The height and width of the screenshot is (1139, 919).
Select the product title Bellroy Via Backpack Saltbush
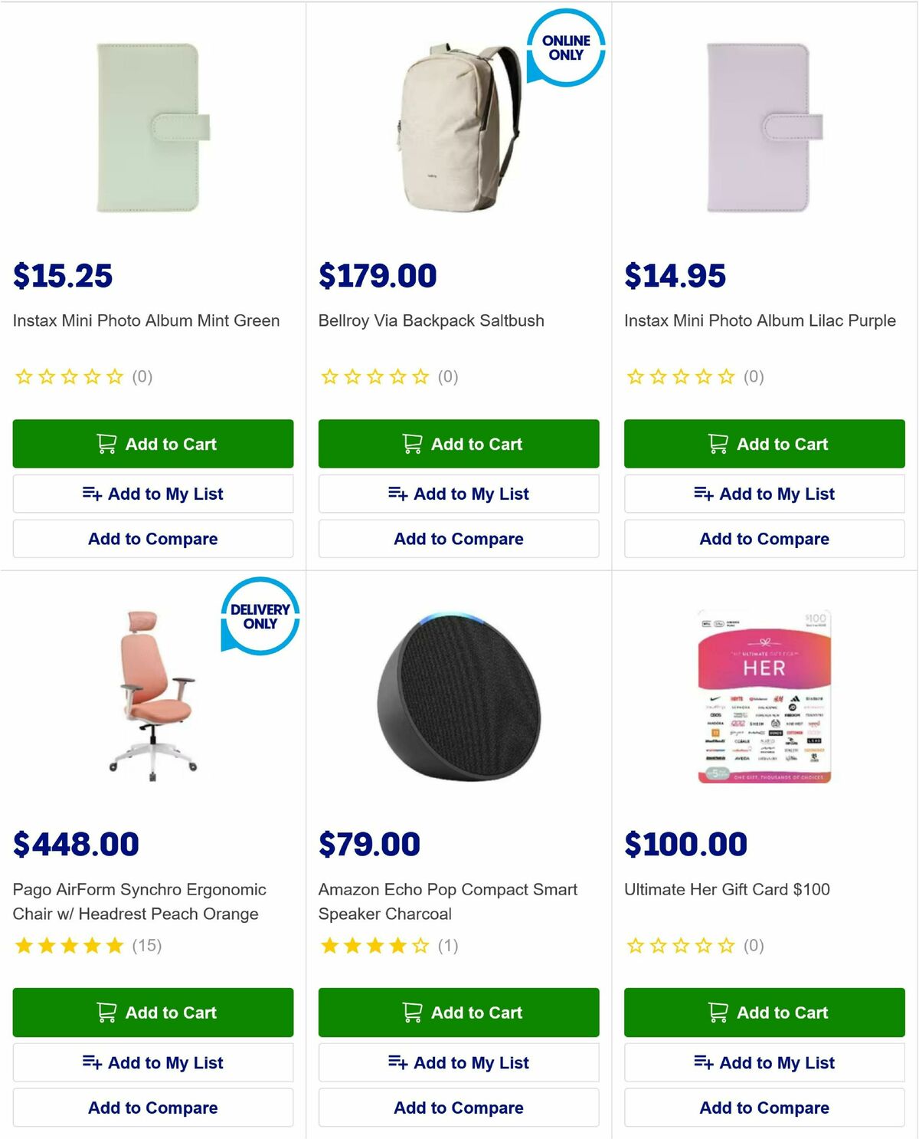(431, 321)
